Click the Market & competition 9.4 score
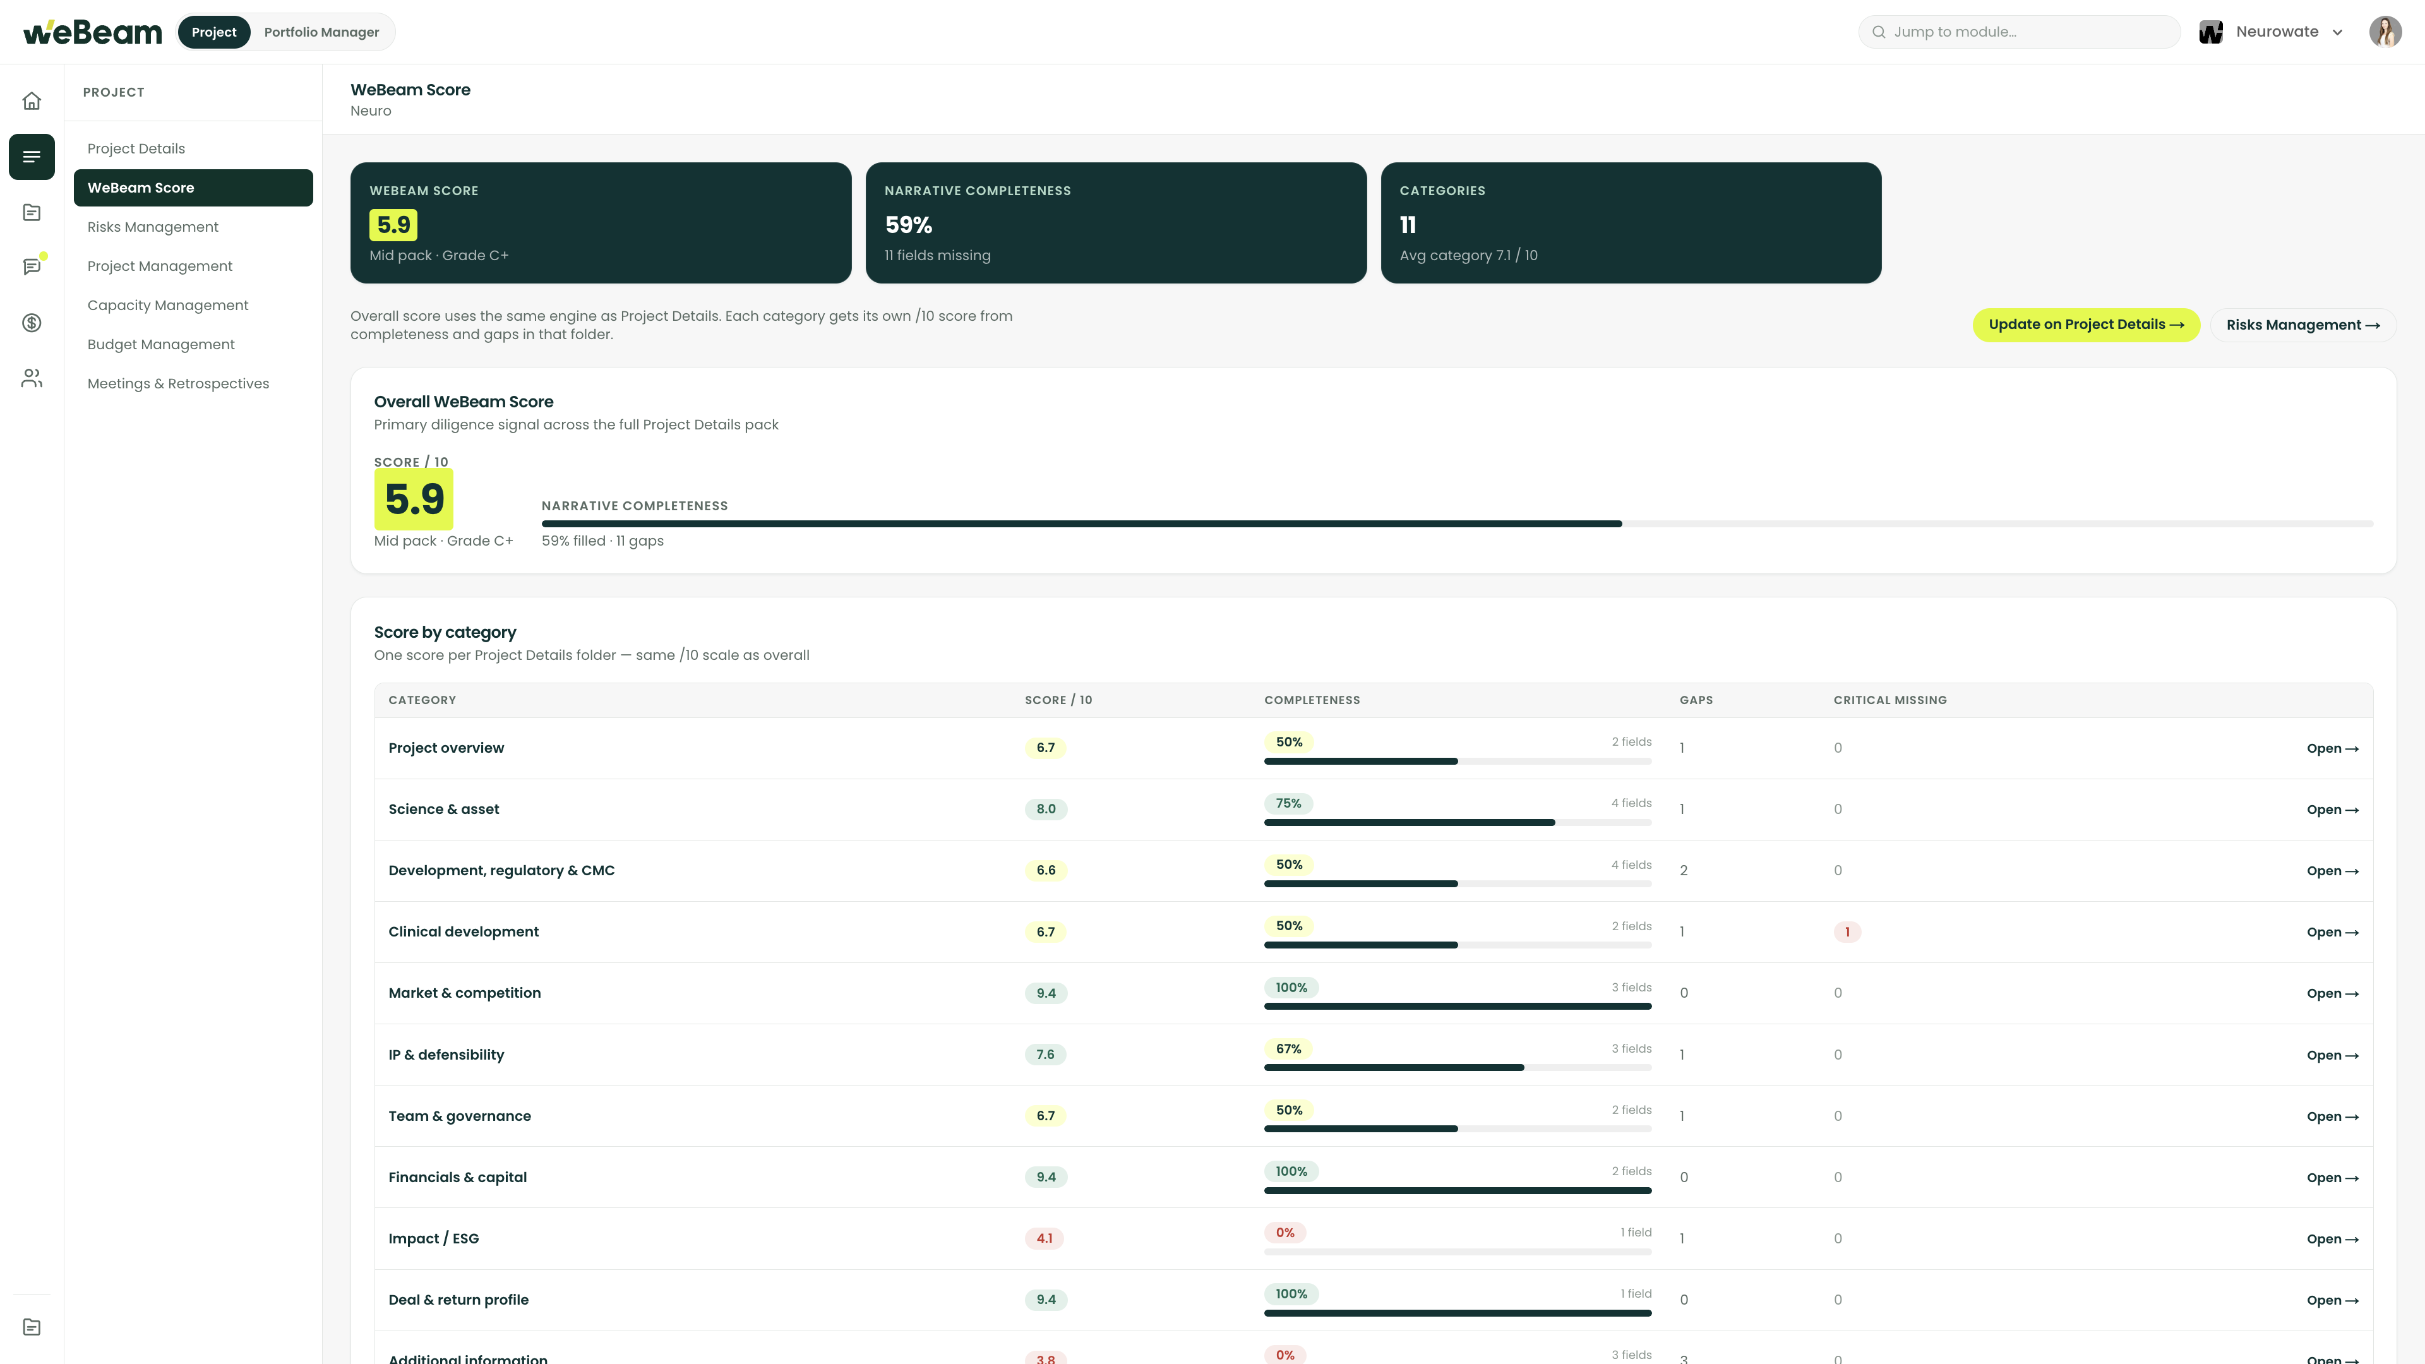Screen dimensions: 2425x1364 [1046, 993]
